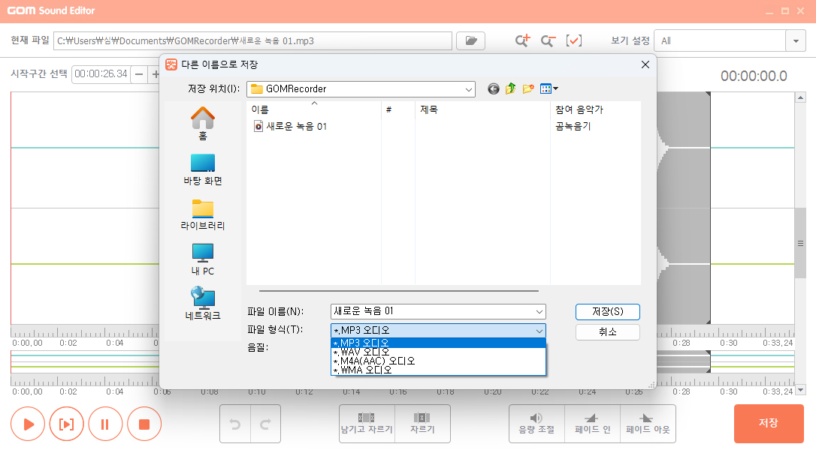Sort by 제목 column header

pyautogui.click(x=482, y=109)
